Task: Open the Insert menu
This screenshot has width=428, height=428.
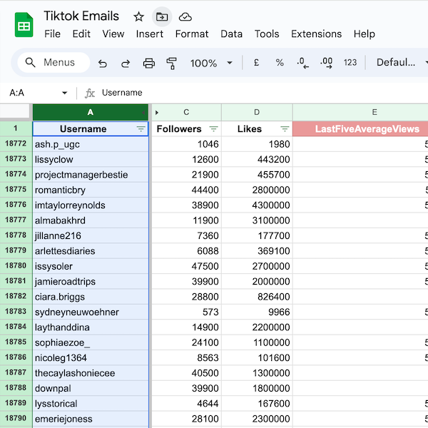Action: 150,34
